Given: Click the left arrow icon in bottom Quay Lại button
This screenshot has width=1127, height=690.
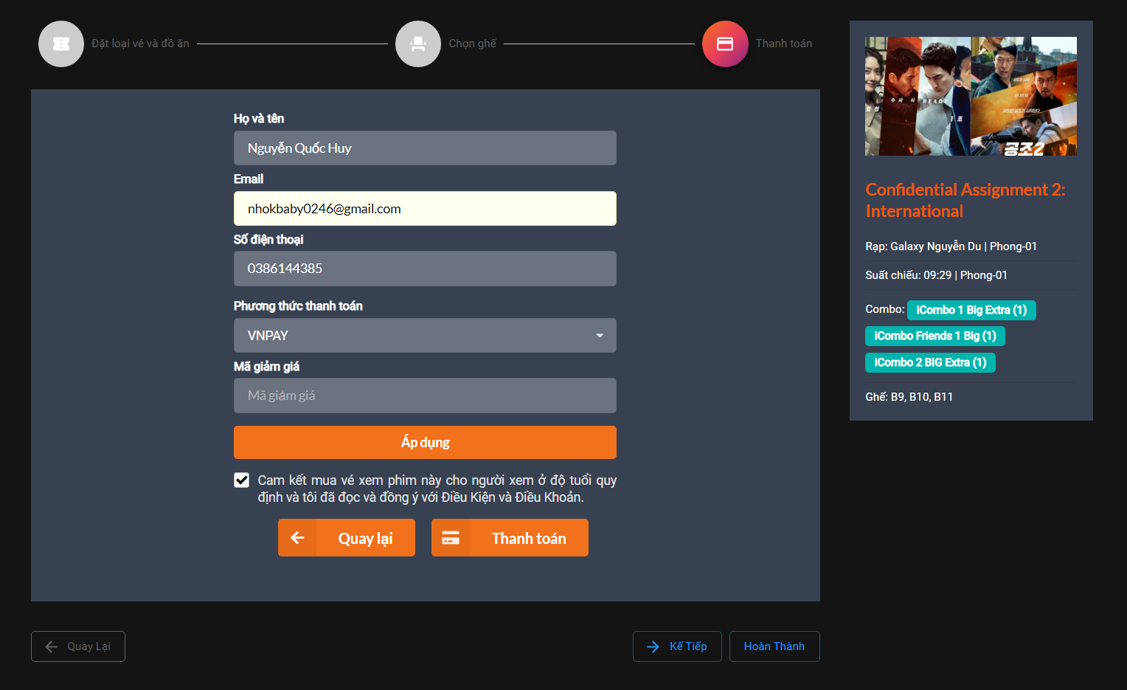Looking at the screenshot, I should [x=50, y=646].
